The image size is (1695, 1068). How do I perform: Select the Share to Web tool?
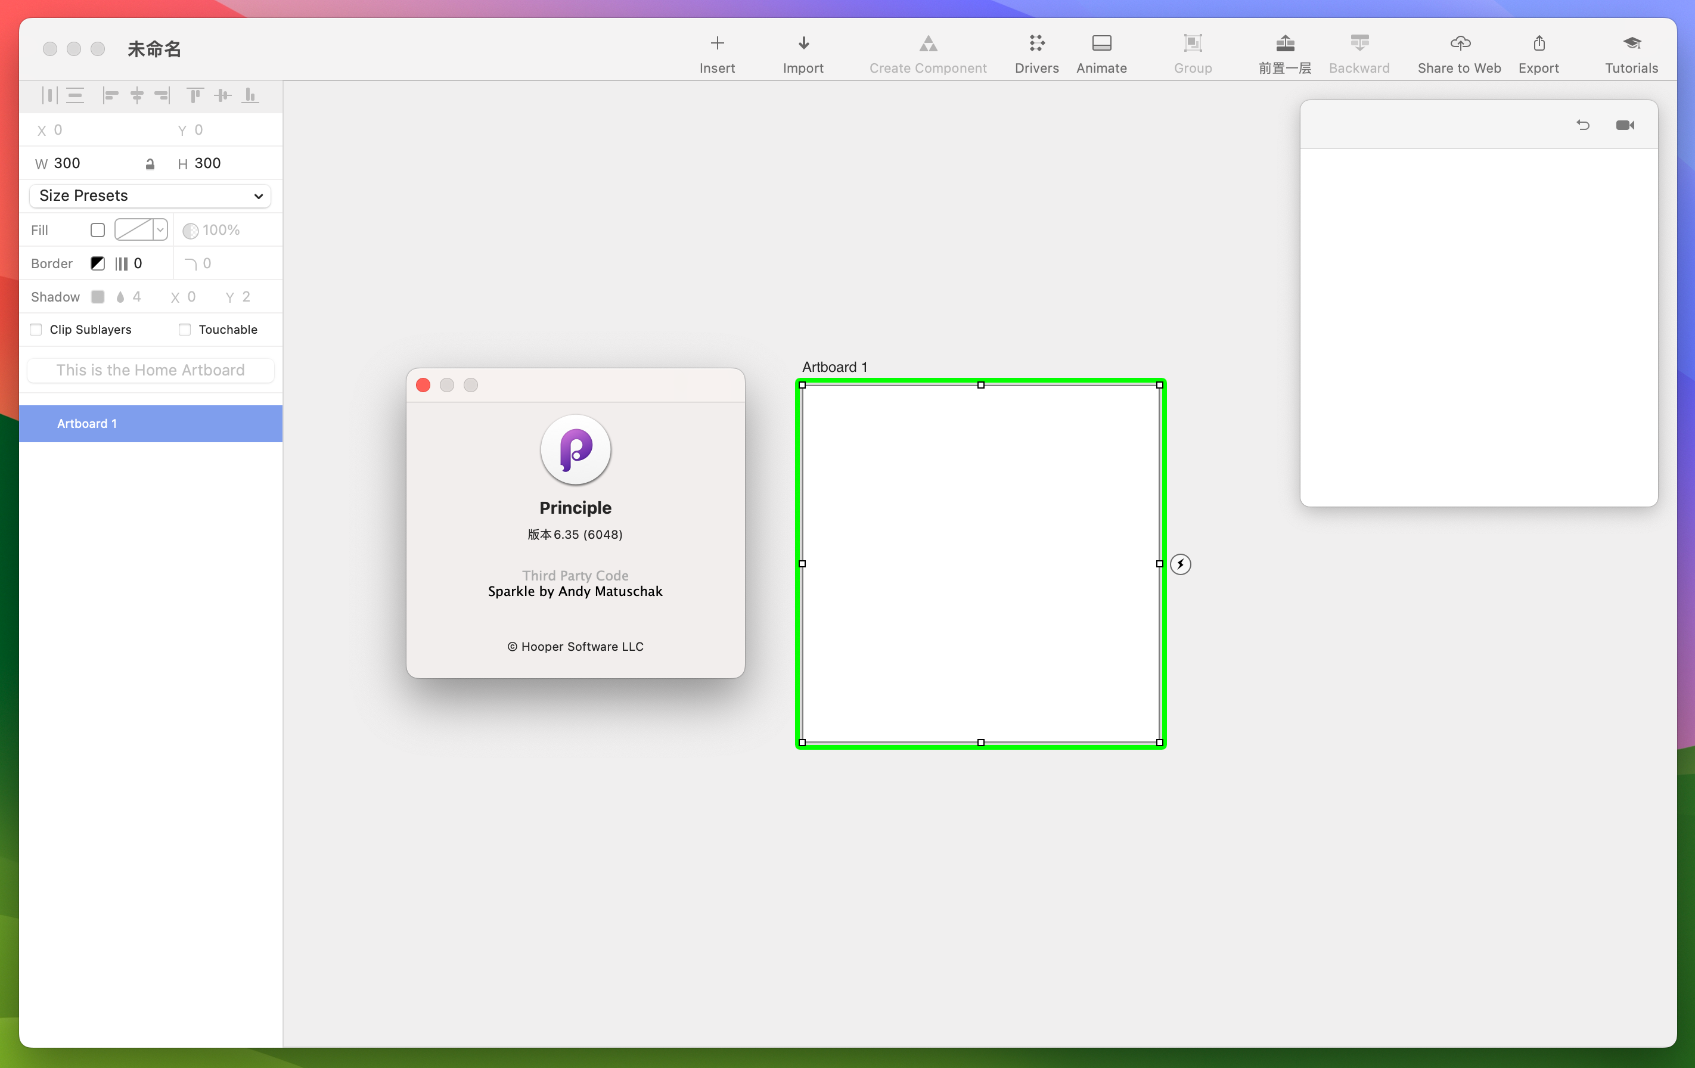coord(1459,52)
